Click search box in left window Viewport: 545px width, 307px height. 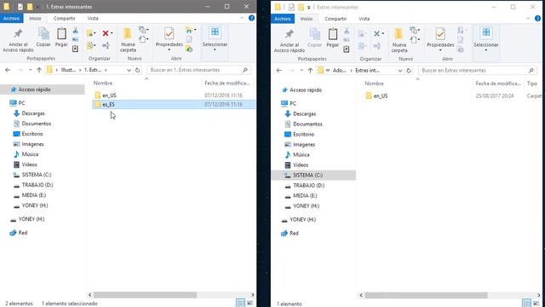198,70
